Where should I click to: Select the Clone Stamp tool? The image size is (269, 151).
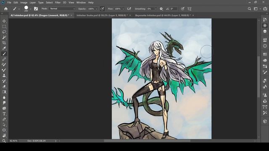point(4,75)
